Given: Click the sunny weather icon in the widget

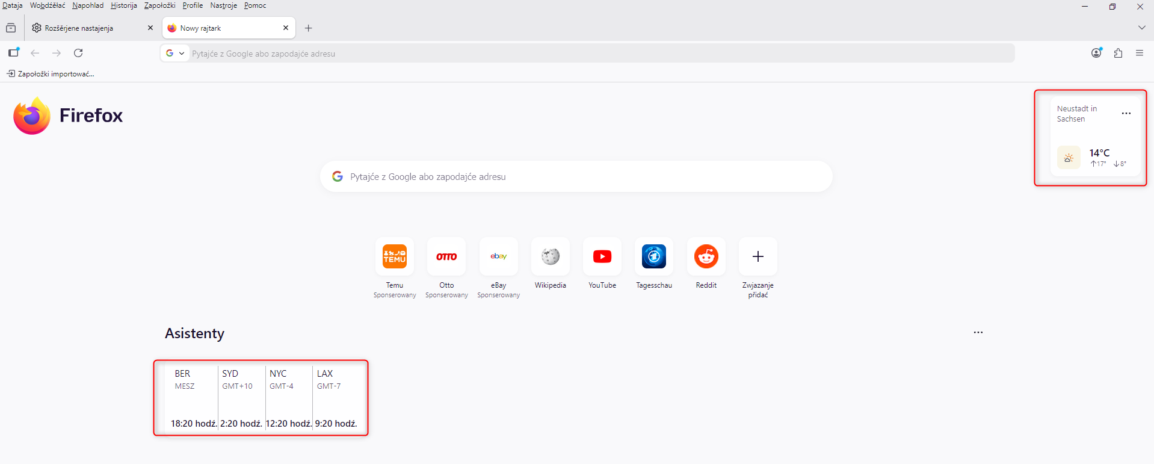Looking at the screenshot, I should 1069,158.
